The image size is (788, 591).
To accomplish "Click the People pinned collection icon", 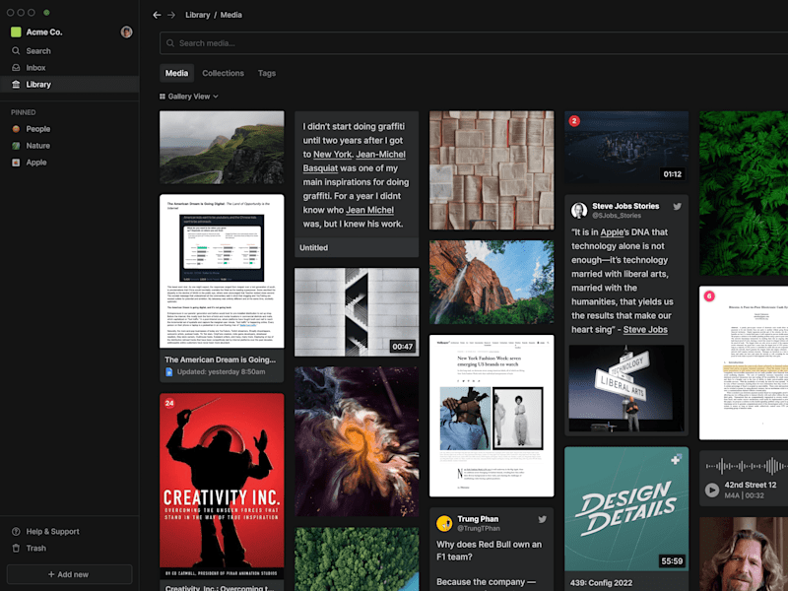I will coord(16,129).
